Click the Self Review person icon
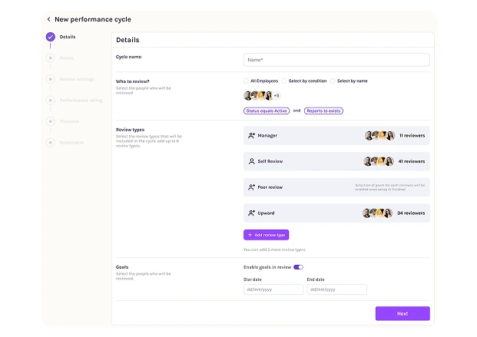The height and width of the screenshot is (337, 477). [251, 162]
